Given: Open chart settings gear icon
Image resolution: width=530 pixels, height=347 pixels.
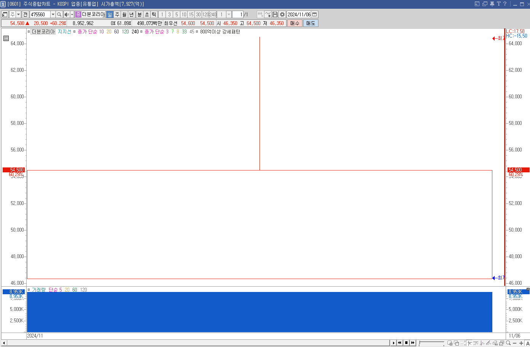Looking at the screenshot, I should (x=282, y=14).
